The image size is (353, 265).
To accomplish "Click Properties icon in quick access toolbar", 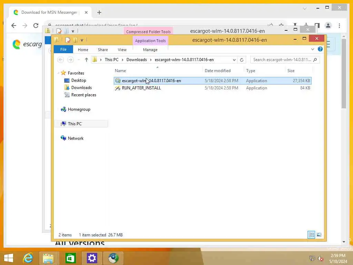I will click(68, 40).
